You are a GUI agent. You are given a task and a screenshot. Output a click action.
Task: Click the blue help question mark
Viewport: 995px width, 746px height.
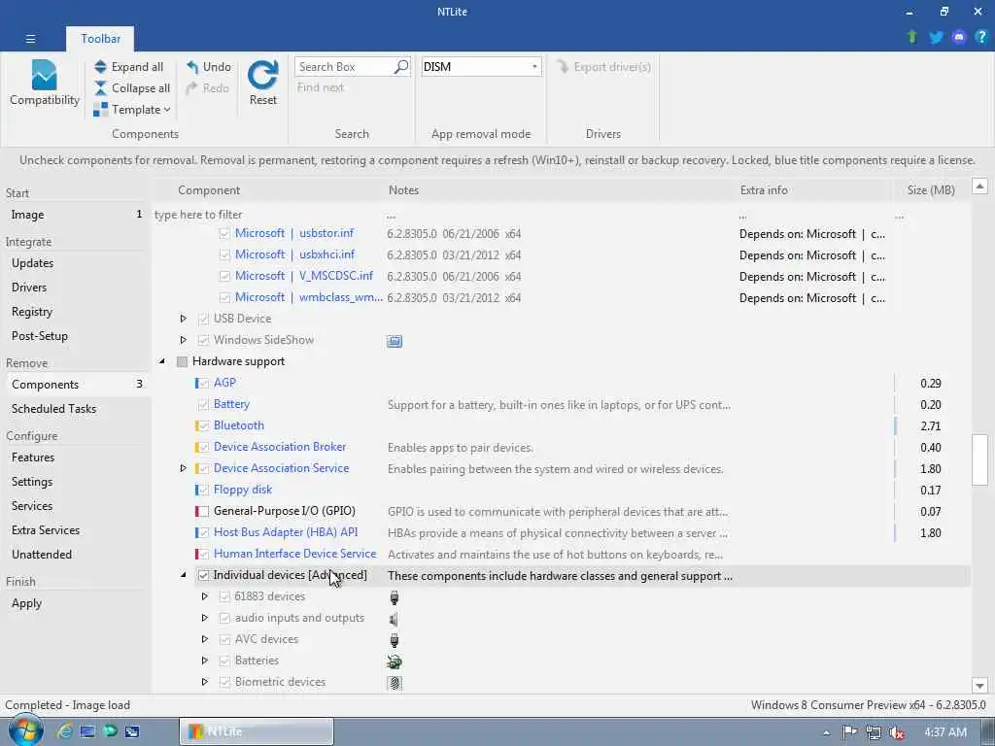tap(981, 37)
